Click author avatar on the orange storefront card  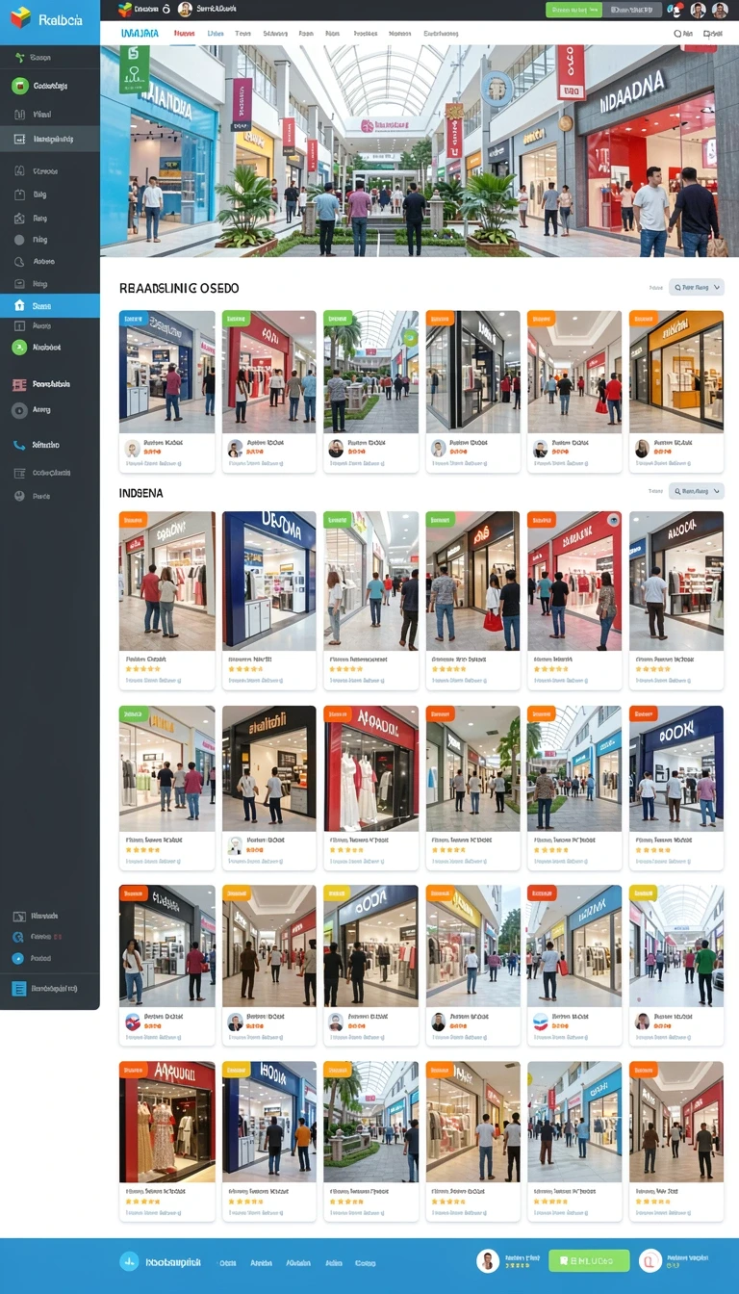pyautogui.click(x=642, y=449)
